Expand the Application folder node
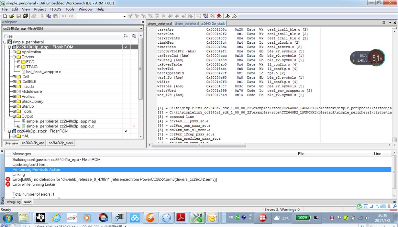Screen dimensions: 398x227 coord(14,52)
